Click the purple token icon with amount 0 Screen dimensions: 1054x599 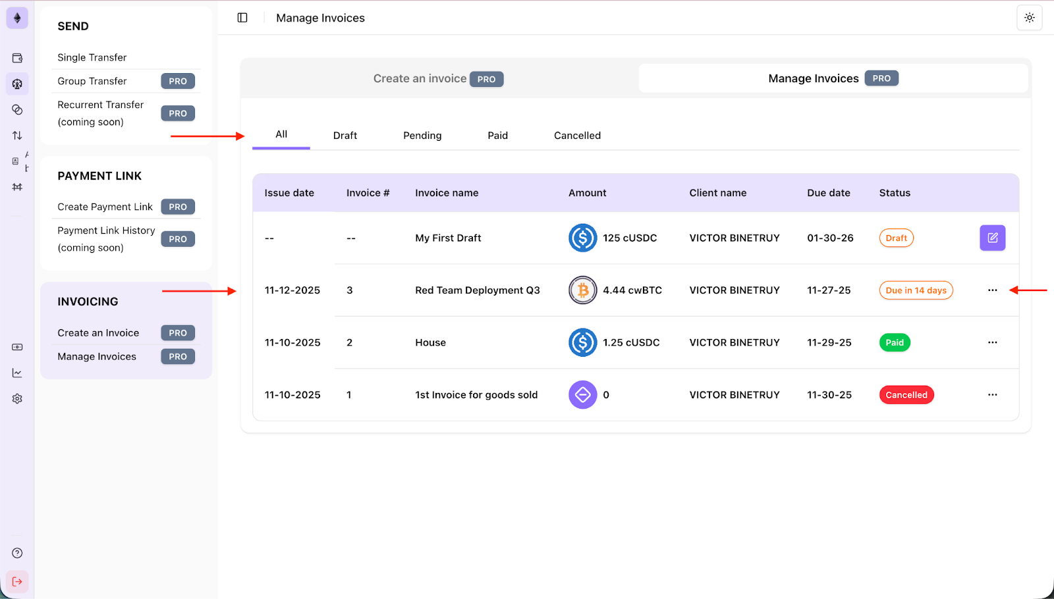(x=583, y=395)
